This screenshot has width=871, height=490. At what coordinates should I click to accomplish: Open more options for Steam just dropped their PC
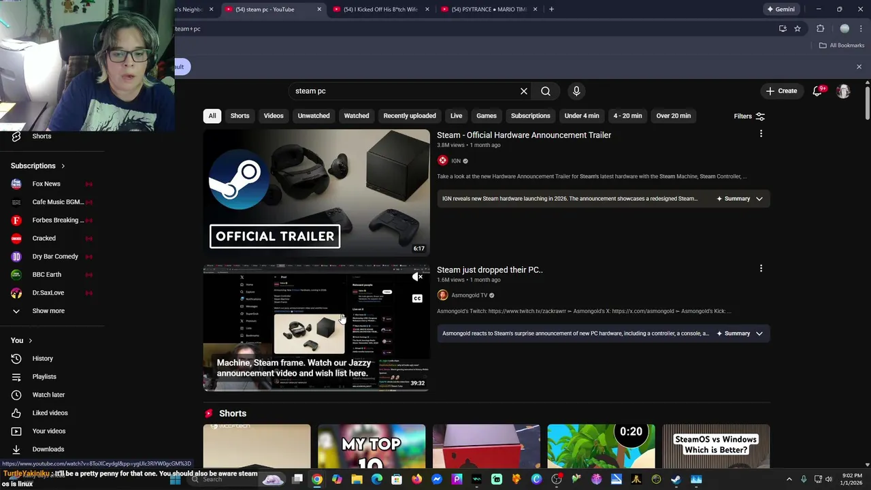point(761,269)
